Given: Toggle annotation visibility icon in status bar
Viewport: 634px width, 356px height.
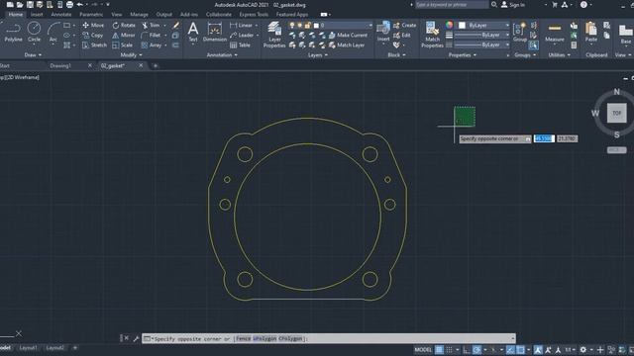Looking at the screenshot, I should [x=538, y=349].
